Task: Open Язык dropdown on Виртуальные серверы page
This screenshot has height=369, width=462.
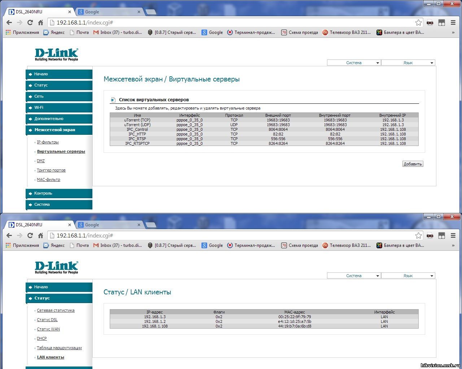Action: (408, 63)
